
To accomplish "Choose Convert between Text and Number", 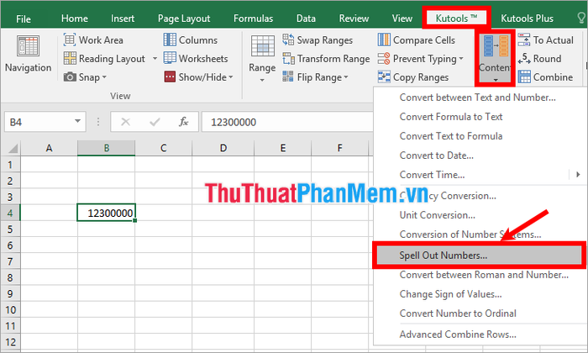I will click(480, 97).
